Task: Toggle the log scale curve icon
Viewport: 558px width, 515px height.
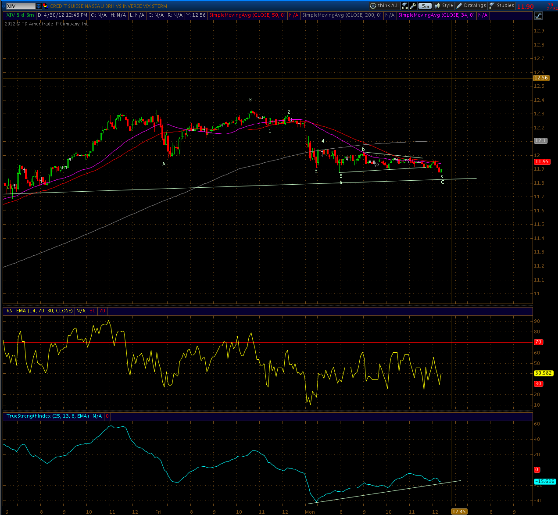Action: point(538,15)
